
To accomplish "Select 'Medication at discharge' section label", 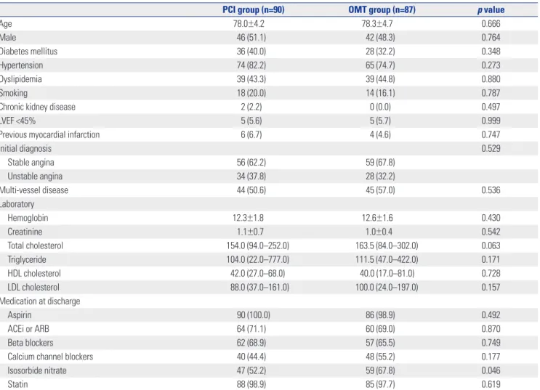I will click(40, 301).
